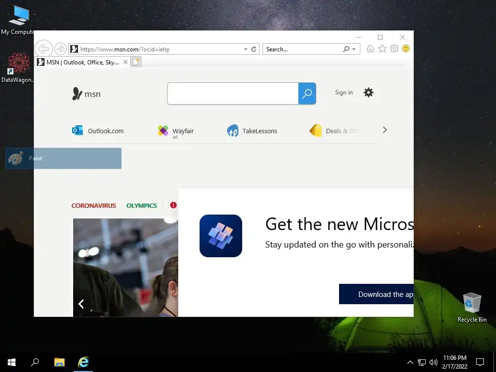Image resolution: width=496 pixels, height=372 pixels.
Task: Open the Wayfair sponsored shortcut
Action: 176,131
